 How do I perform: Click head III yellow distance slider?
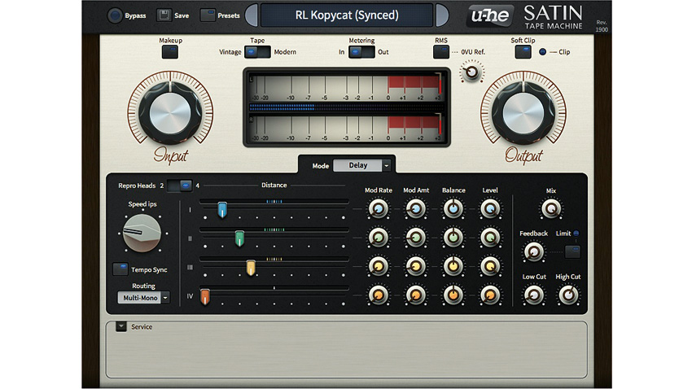pos(251,268)
